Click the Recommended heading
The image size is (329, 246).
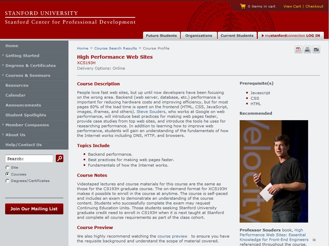[256, 113]
